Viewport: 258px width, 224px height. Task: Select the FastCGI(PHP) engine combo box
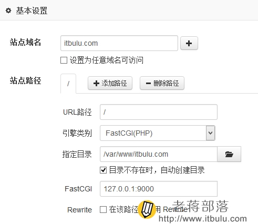(158, 133)
